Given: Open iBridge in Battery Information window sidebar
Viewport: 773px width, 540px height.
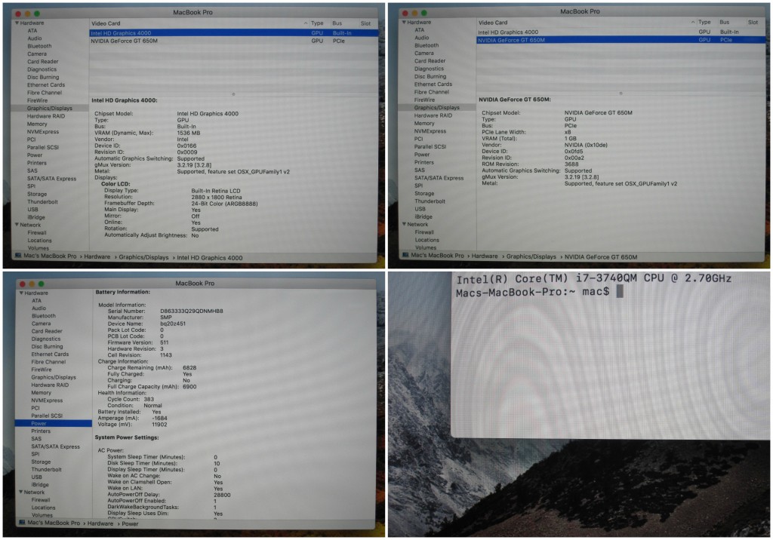Looking at the screenshot, I should [40, 484].
